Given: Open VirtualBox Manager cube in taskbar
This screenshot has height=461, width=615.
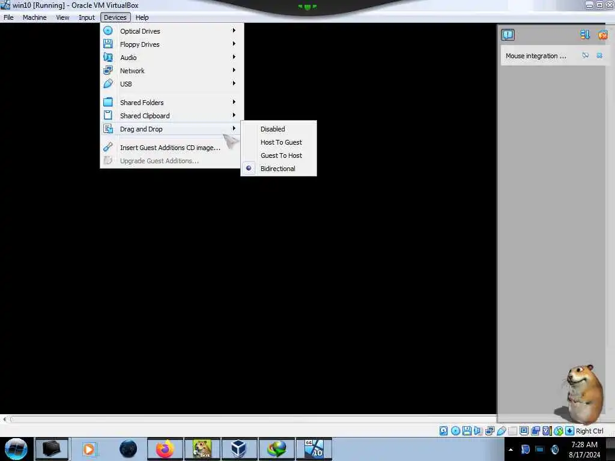Looking at the screenshot, I should [x=238, y=449].
